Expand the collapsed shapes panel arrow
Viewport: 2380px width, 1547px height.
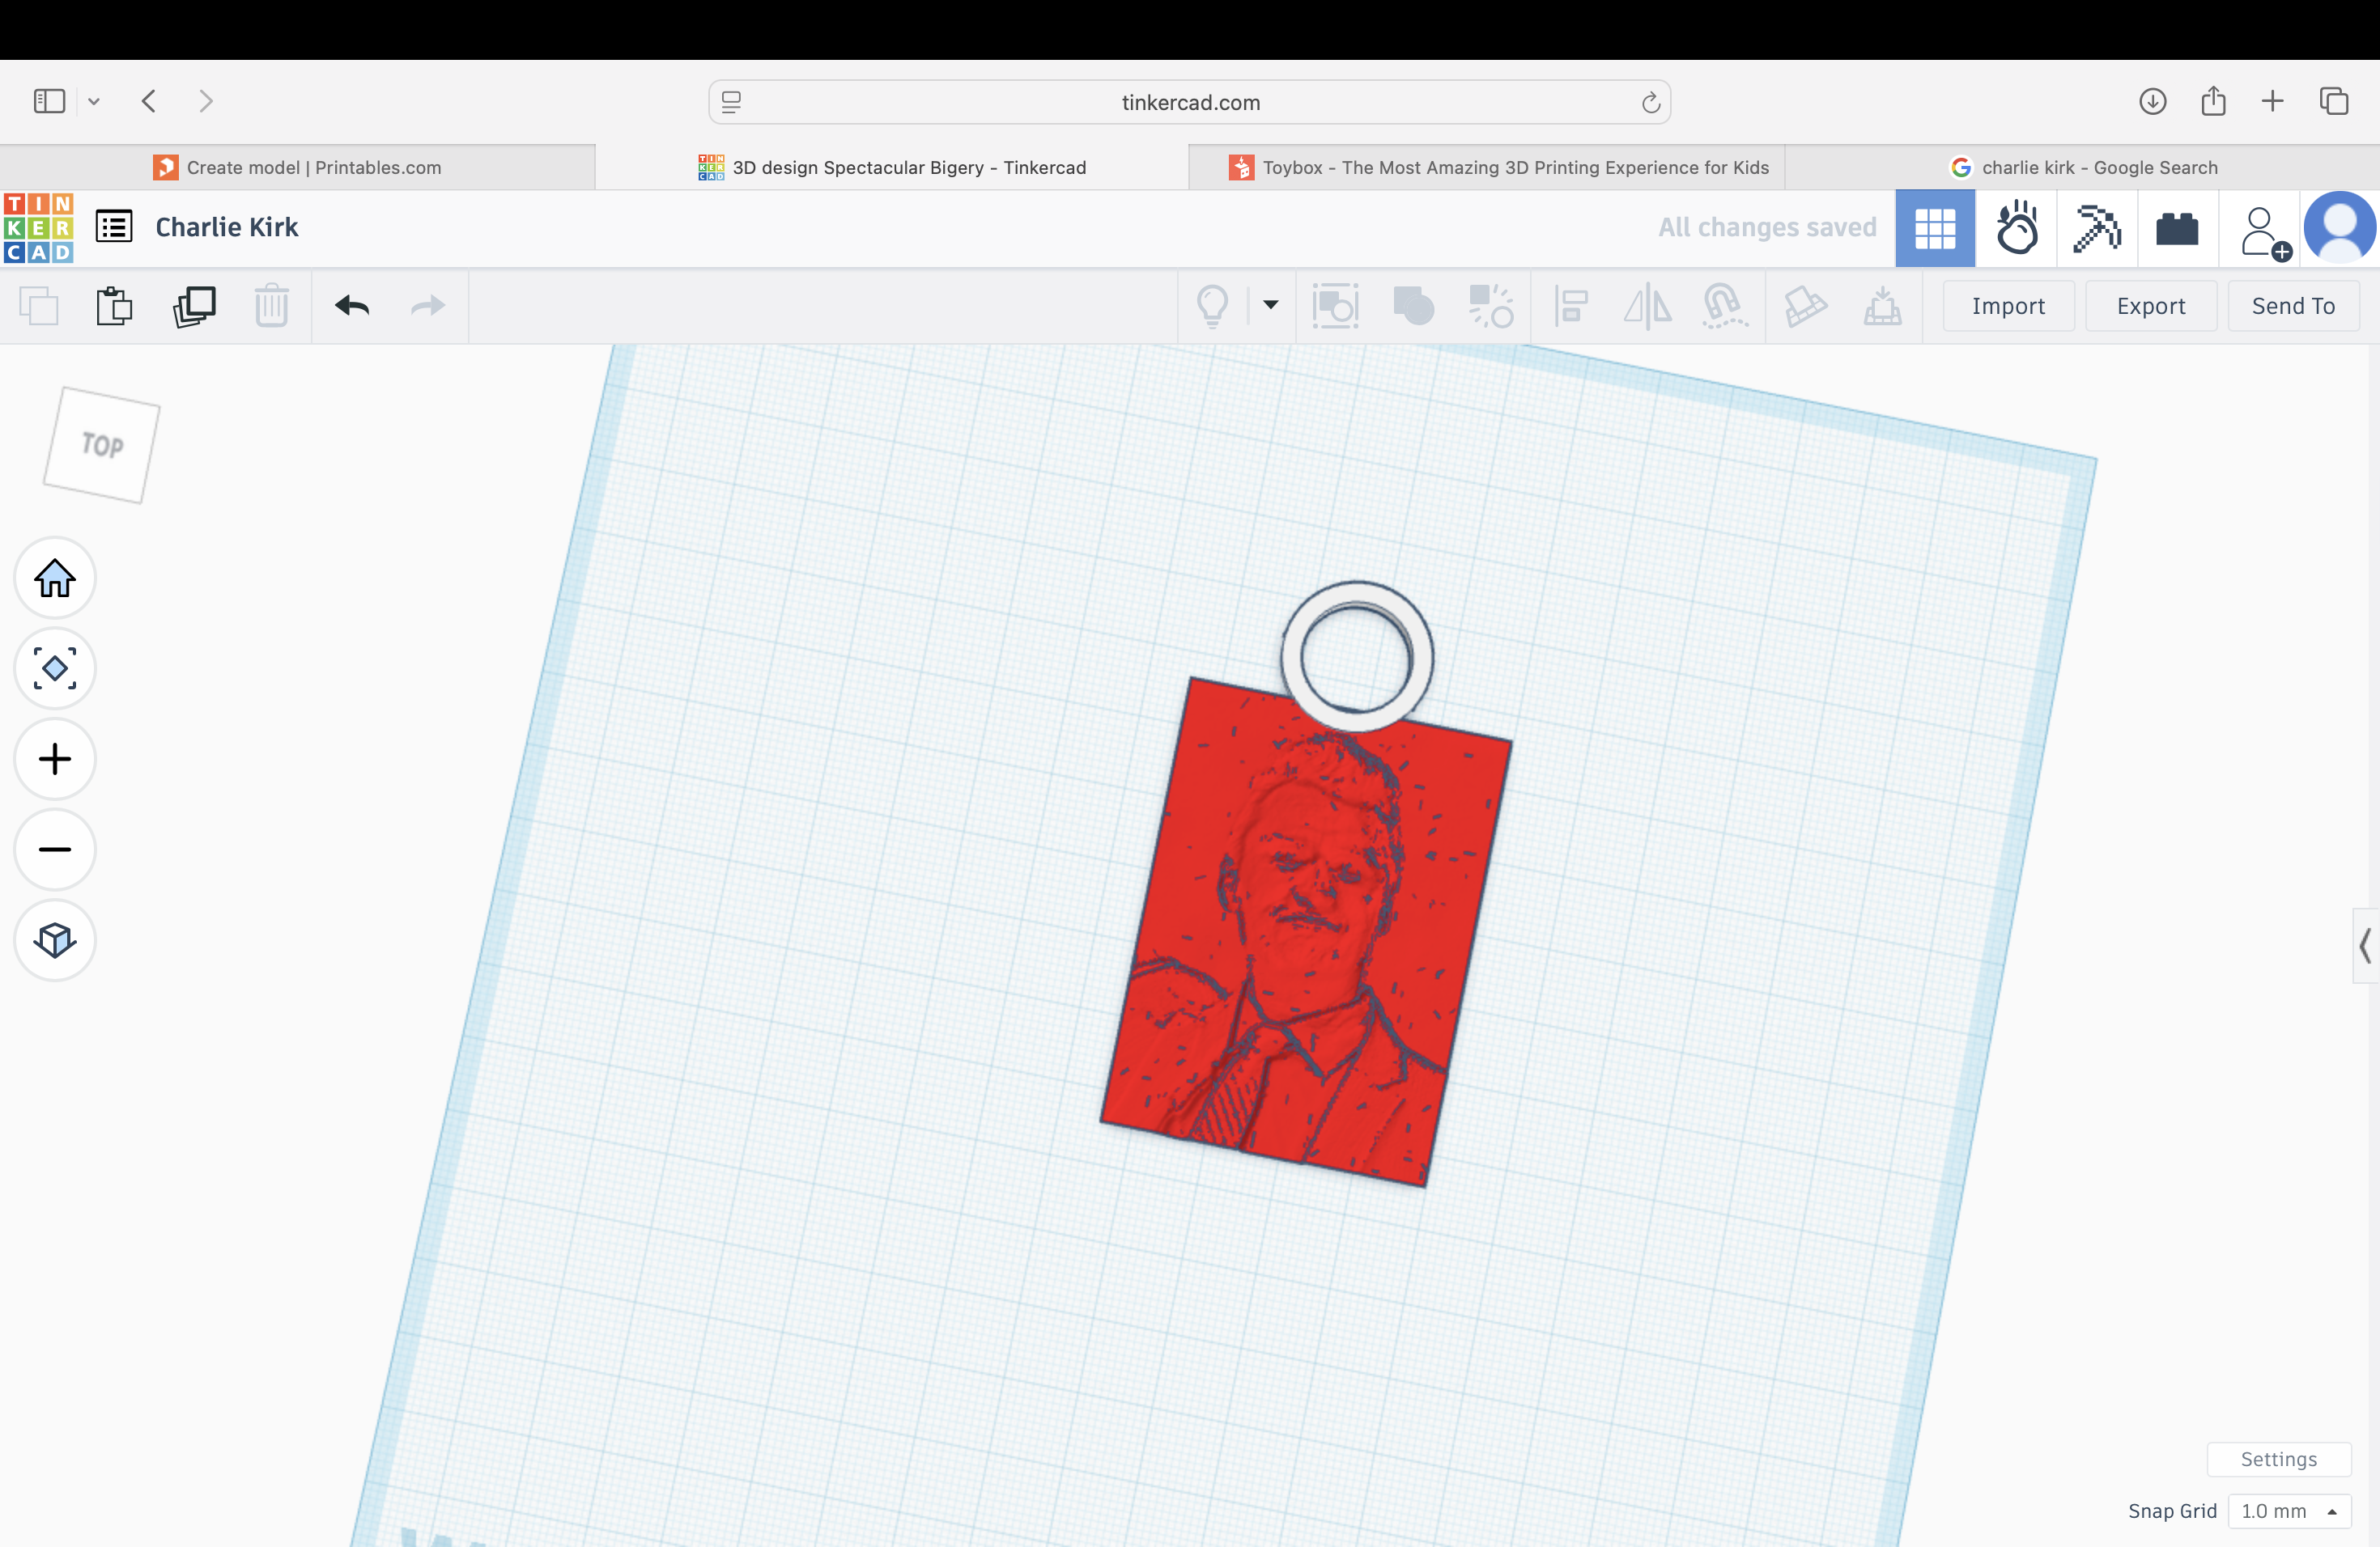2366,945
